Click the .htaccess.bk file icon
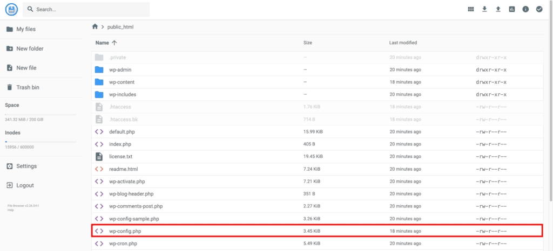The width and height of the screenshot is (553, 251). [x=99, y=119]
